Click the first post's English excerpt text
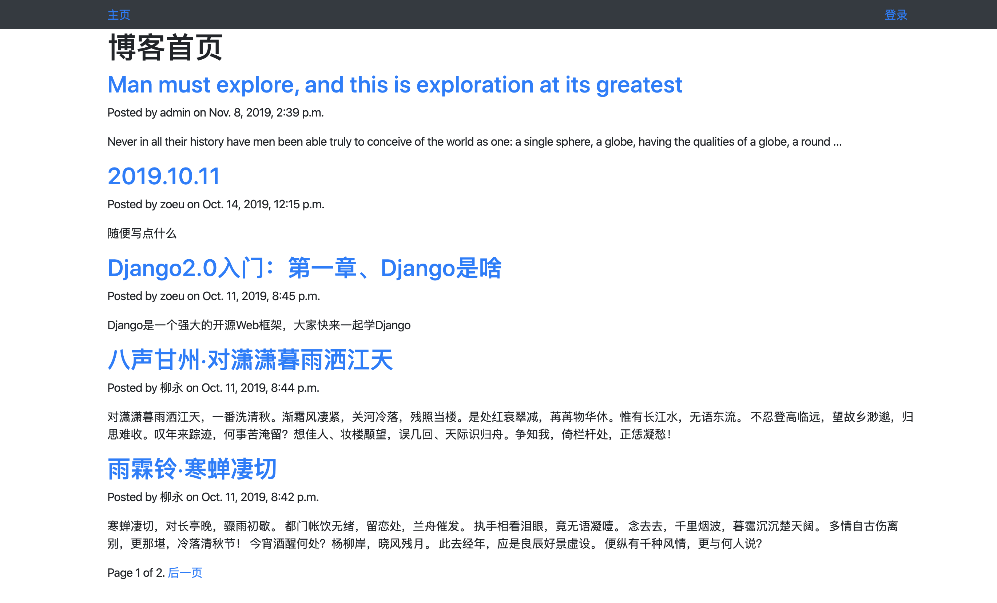 coord(474,142)
